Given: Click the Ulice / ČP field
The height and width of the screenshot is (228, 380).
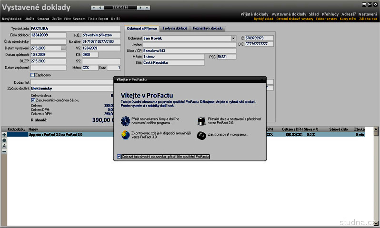Looking at the screenshot, I should tap(189, 51).
